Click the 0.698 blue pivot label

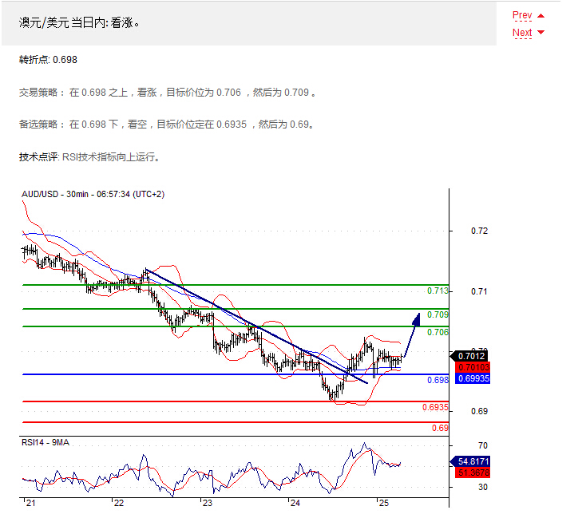click(438, 380)
